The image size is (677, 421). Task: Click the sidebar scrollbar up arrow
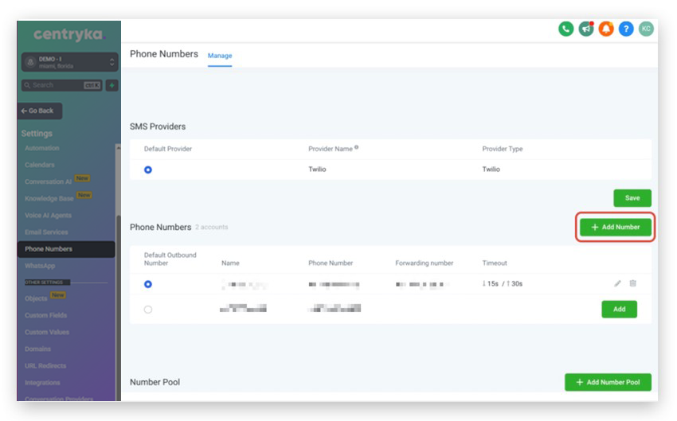pos(118,147)
